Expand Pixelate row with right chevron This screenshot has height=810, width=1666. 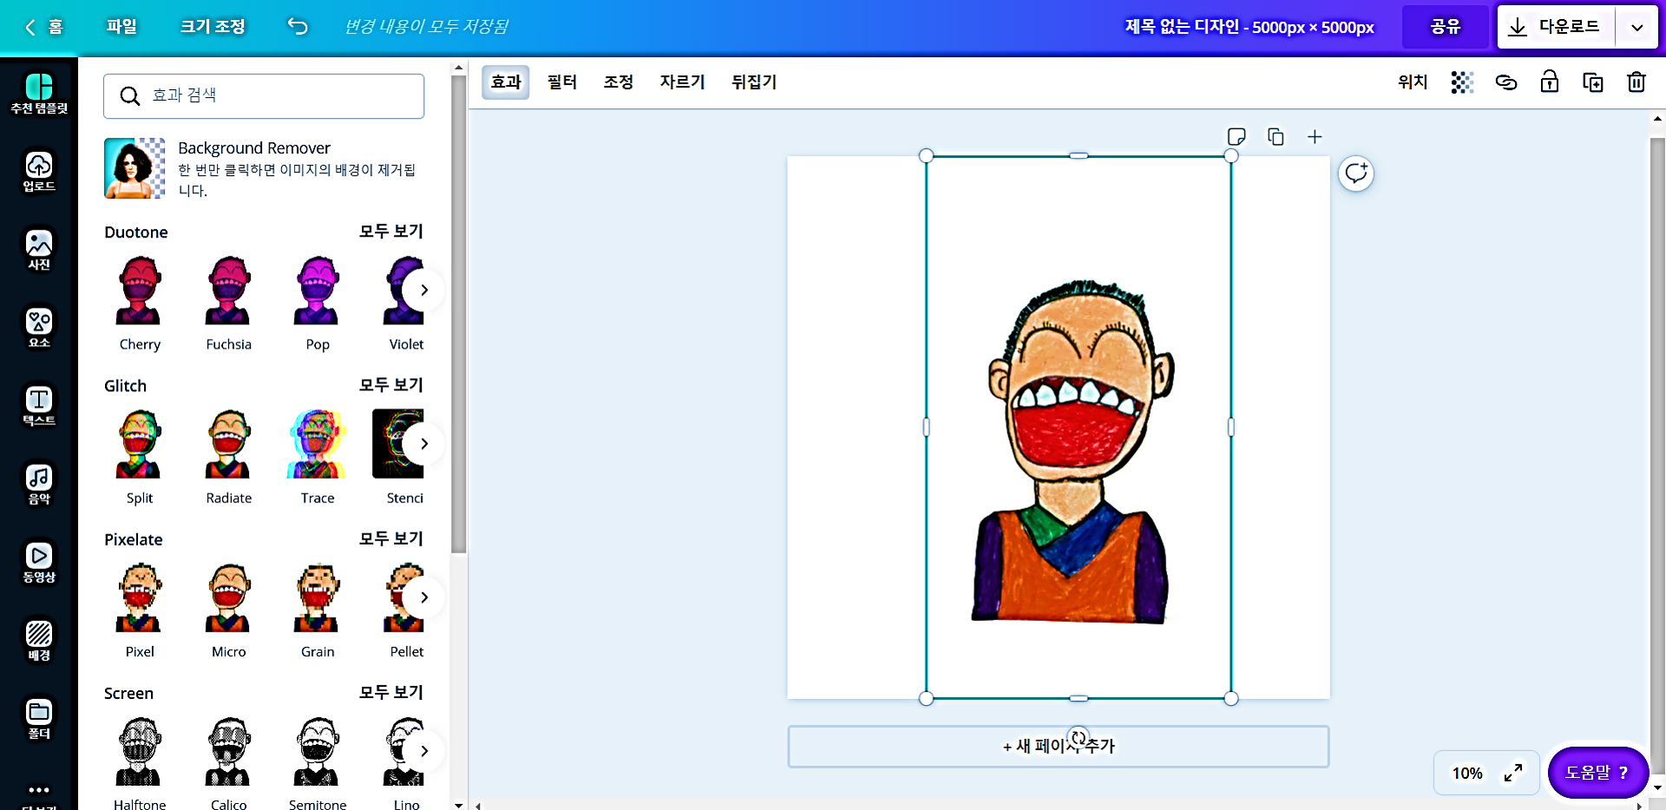click(x=423, y=597)
